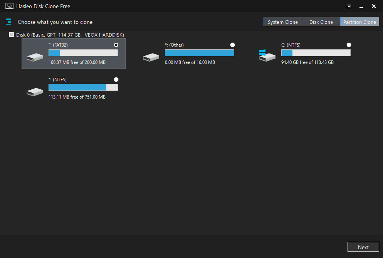Image resolution: width=383 pixels, height=258 pixels.
Task: Click the Next button
Action: coord(363,247)
